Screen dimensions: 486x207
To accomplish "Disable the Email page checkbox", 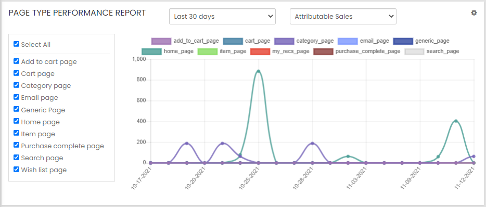I will [17, 97].
